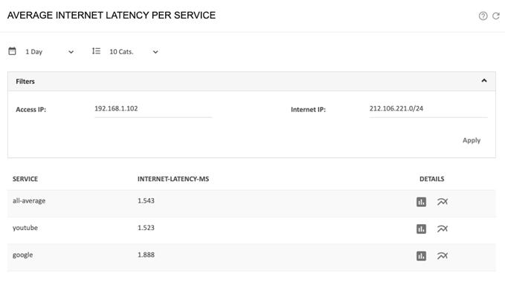Image resolution: width=505 pixels, height=282 pixels.
Task: Click the refresh icon in header
Action: coord(496,16)
